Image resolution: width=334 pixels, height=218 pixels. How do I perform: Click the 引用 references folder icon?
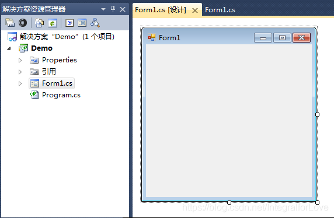pyautogui.click(x=34, y=72)
